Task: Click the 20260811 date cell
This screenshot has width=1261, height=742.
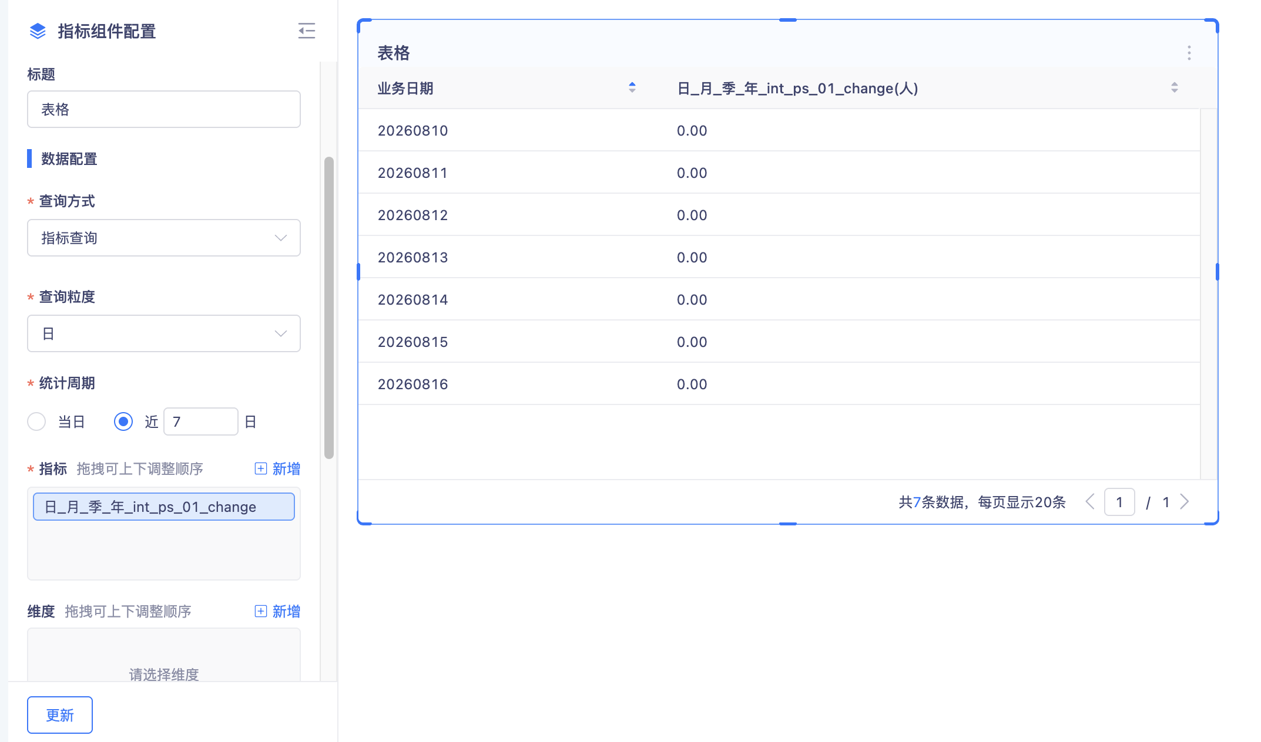Action: tap(412, 173)
